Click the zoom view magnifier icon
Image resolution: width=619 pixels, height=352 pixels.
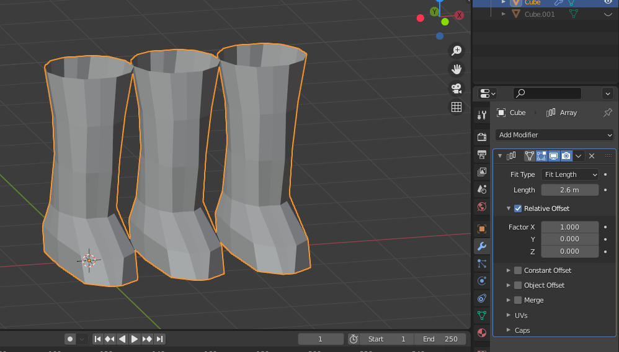pos(456,50)
